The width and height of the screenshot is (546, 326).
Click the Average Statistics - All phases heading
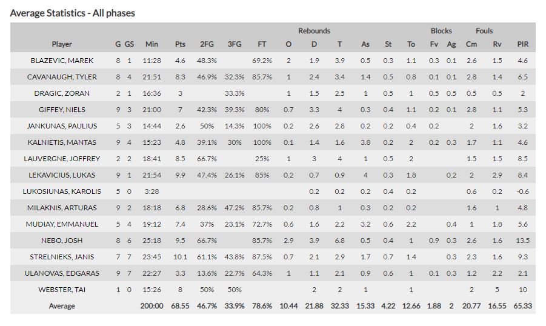(73, 13)
